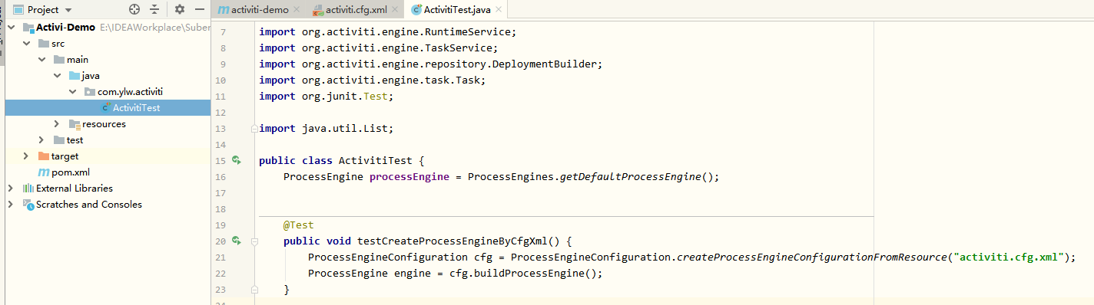Click on the @Test annotation
This screenshot has width=1094, height=305.
pos(299,225)
